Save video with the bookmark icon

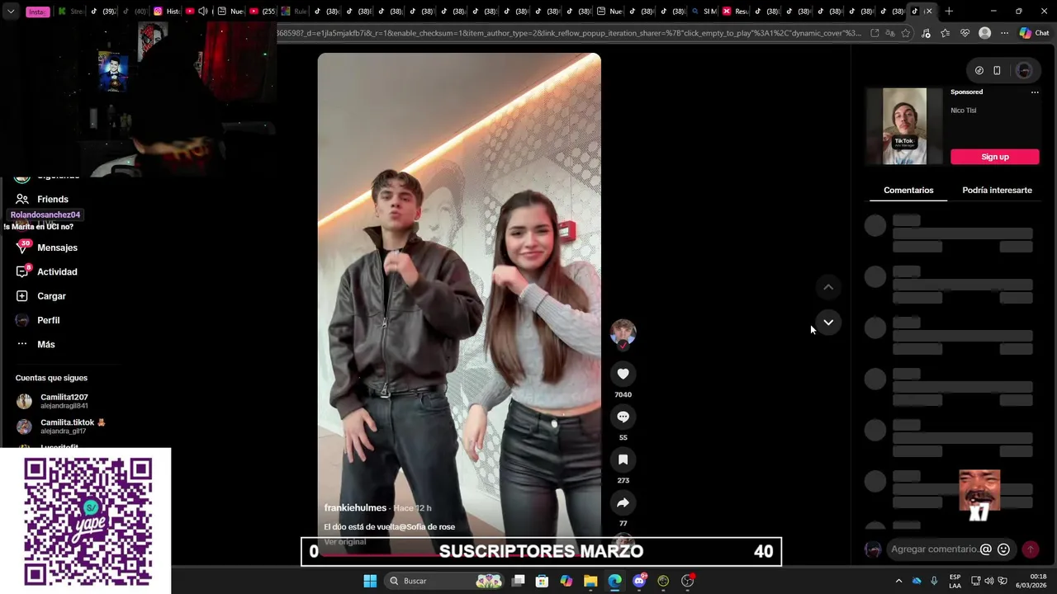(x=623, y=460)
